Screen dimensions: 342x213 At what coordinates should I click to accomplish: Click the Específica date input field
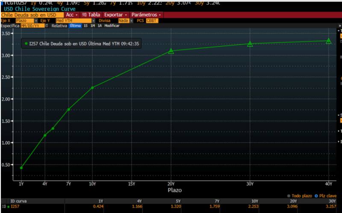point(32,26)
